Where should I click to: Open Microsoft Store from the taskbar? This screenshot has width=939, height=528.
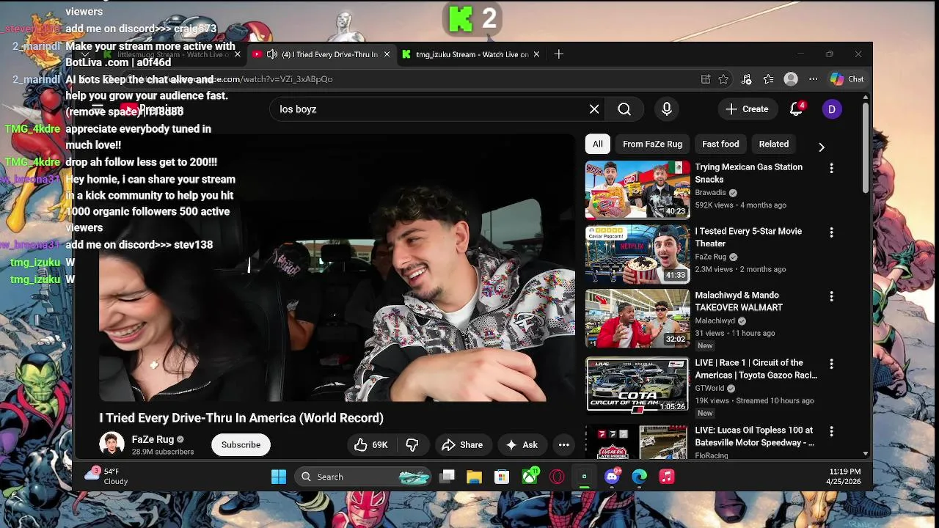502,477
